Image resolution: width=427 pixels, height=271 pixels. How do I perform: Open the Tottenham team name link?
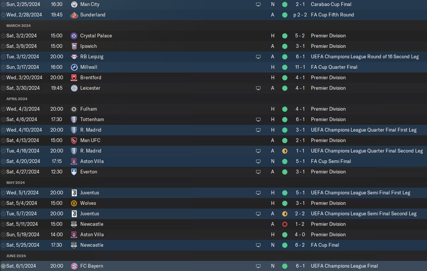(x=92, y=120)
